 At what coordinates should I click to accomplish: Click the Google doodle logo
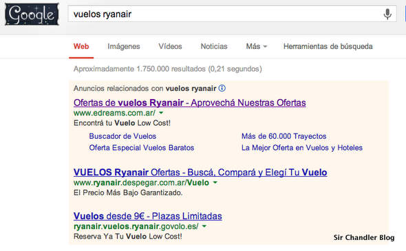(x=32, y=14)
